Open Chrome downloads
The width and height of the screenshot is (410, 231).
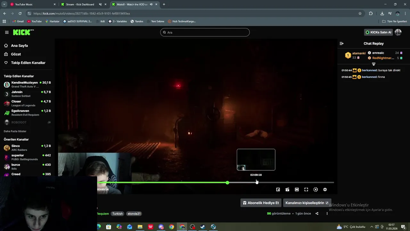click(382, 13)
